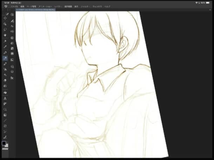Open the レイヤー menu
The width and height of the screenshot is (214, 160).
(x=58, y=6)
